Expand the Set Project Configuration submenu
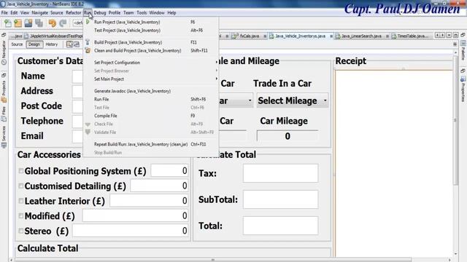 point(151,63)
